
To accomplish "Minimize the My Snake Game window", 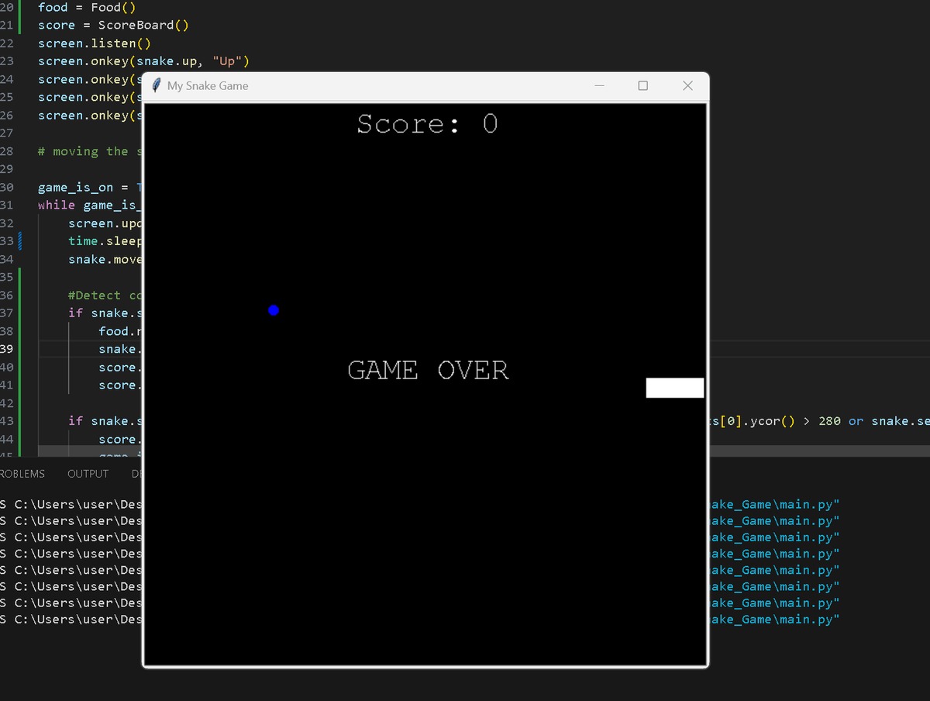I will pos(599,86).
